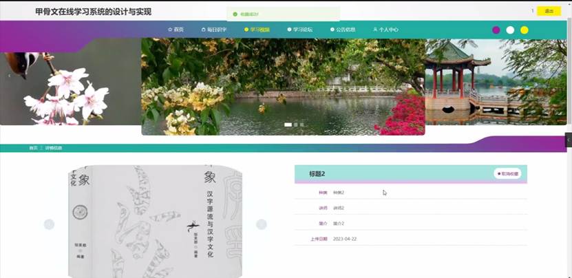This screenshot has width=572, height=278.
Task: Click the pavilion banner image on right
Action: [496, 82]
